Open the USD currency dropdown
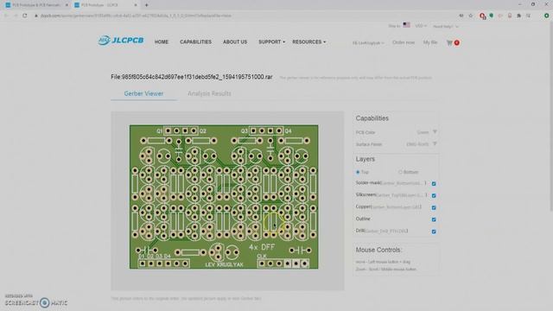The width and height of the screenshot is (553, 311). tap(421, 26)
